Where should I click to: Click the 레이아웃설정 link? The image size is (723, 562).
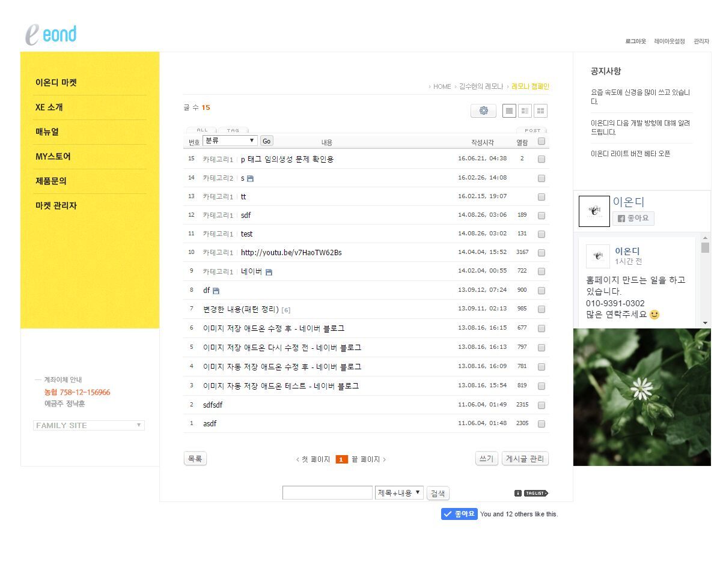point(670,41)
